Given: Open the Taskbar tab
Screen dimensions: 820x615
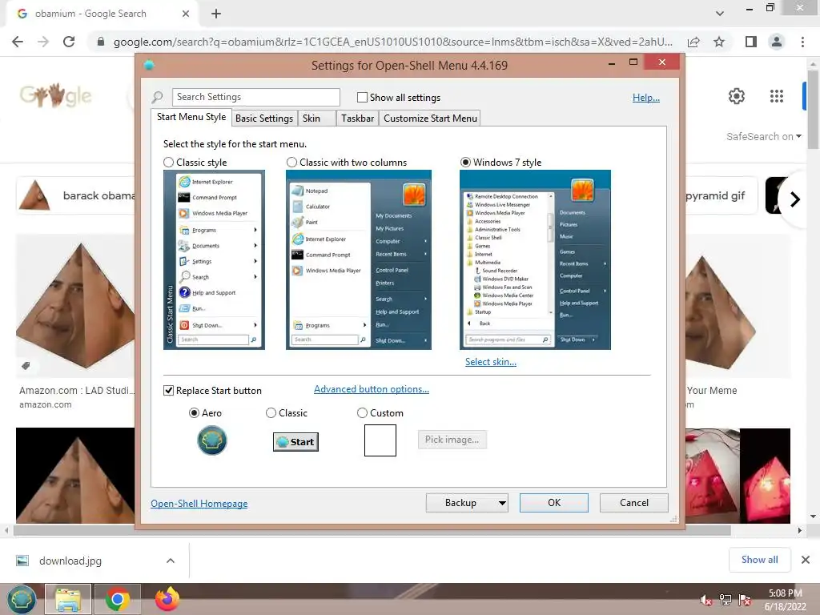Looking at the screenshot, I should pos(358,119).
